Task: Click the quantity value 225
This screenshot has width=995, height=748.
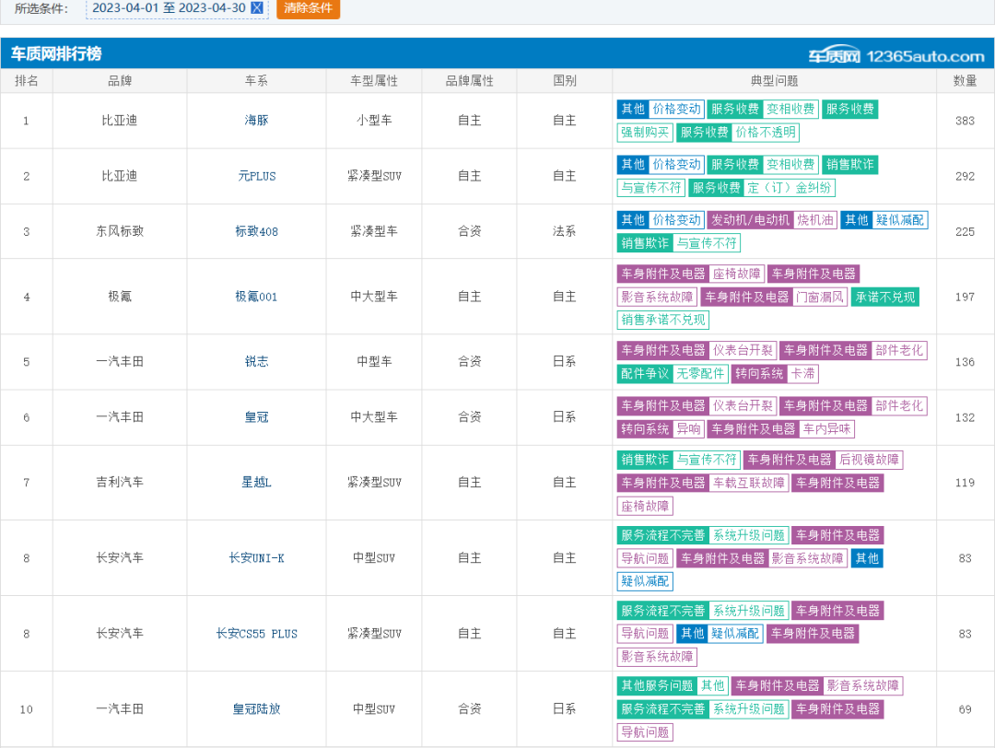Action: point(966,231)
